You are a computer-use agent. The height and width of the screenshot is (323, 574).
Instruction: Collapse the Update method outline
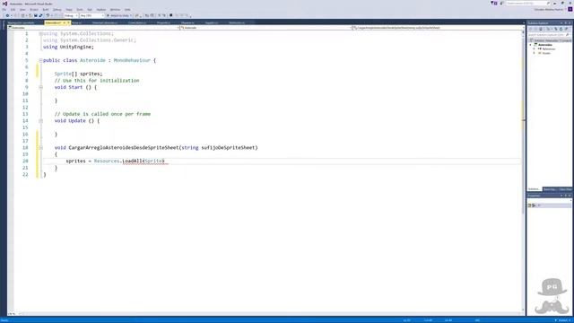[x=40, y=121]
